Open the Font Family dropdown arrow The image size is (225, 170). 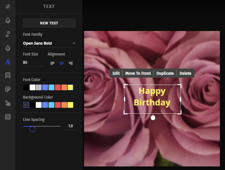pyautogui.click(x=74, y=43)
